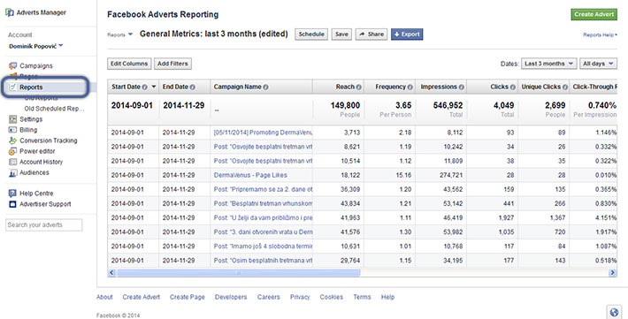Image resolution: width=628 pixels, height=319 pixels.
Task: Open the Dominik Popović account dropdown
Action: click(36, 46)
